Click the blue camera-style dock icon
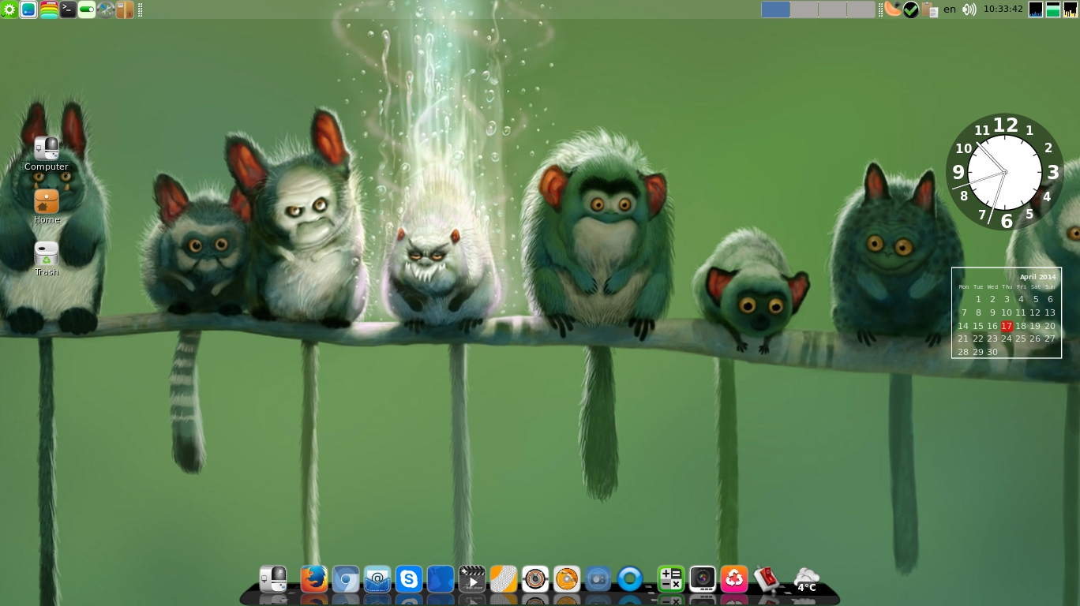Image resolution: width=1080 pixels, height=606 pixels. tap(598, 579)
